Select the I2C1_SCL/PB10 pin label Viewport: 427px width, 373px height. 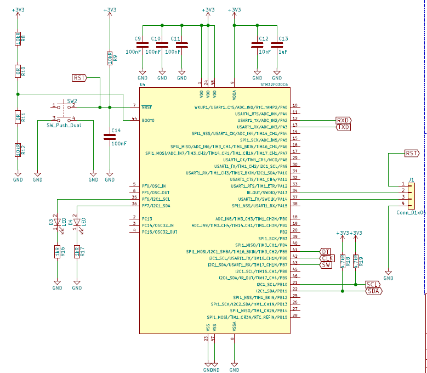point(272,285)
